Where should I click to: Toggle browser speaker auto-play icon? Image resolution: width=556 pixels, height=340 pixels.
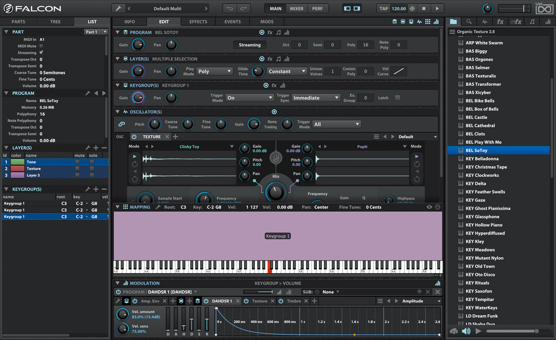click(466, 331)
